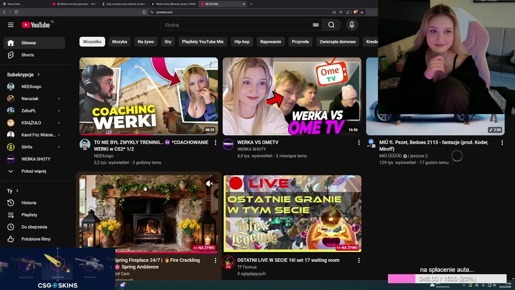
Task: Open the Naruciak subscription
Action: click(x=34, y=99)
